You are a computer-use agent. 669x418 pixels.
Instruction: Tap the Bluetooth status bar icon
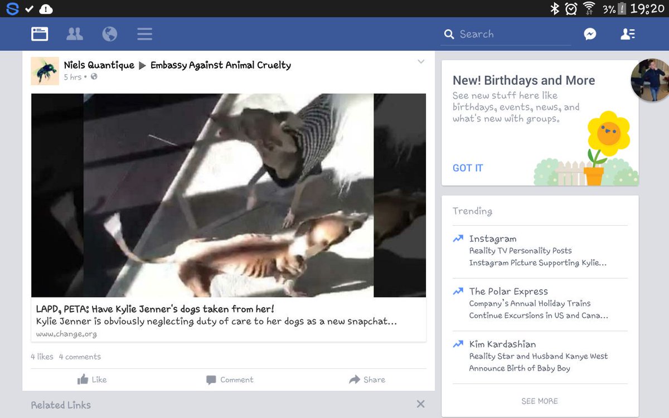[x=554, y=8]
